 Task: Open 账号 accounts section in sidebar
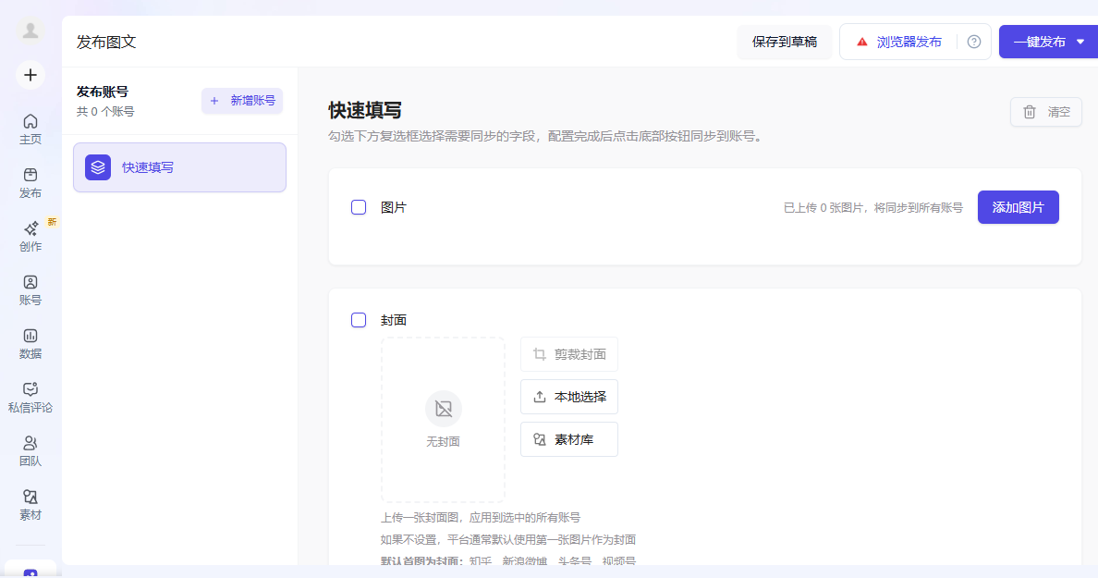point(30,290)
